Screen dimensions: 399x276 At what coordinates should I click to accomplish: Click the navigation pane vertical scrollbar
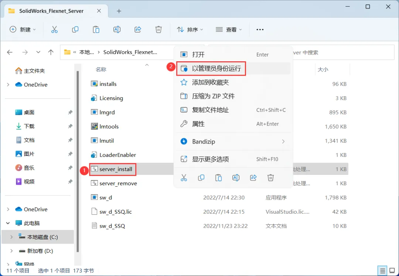click(78, 161)
